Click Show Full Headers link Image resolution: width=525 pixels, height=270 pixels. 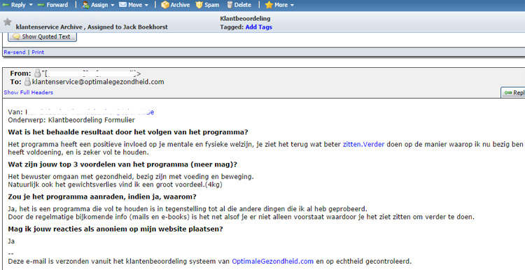click(x=29, y=92)
